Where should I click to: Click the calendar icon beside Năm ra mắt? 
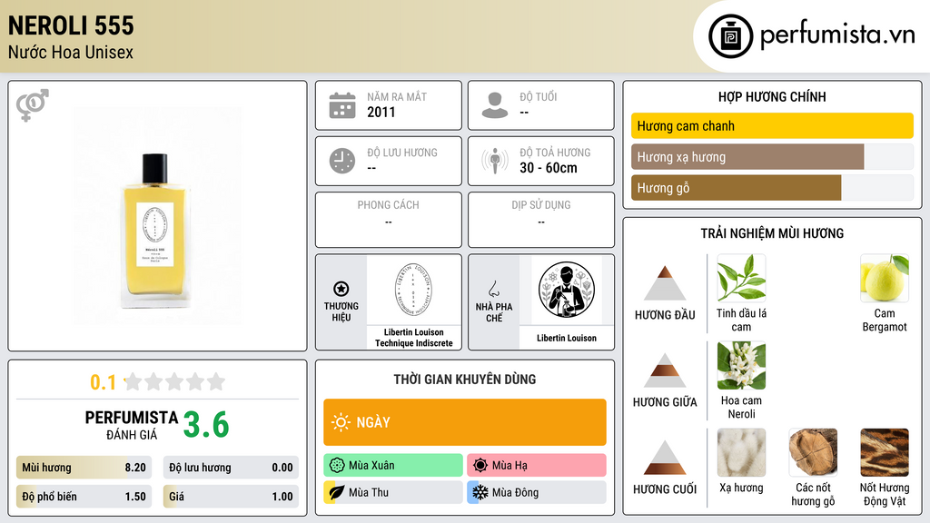342,105
